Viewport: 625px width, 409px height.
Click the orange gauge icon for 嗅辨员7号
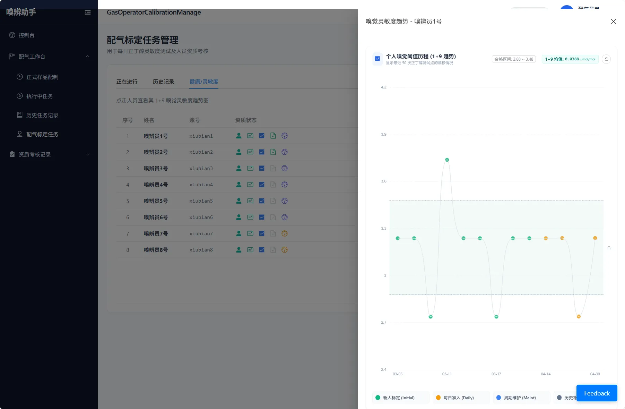[x=285, y=233]
